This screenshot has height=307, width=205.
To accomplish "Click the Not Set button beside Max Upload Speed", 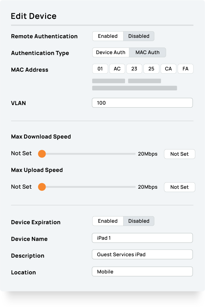I will (180, 187).
